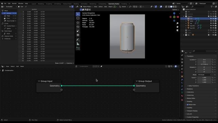Click the Location X value field
The image size is (218, 123).
(204, 60)
